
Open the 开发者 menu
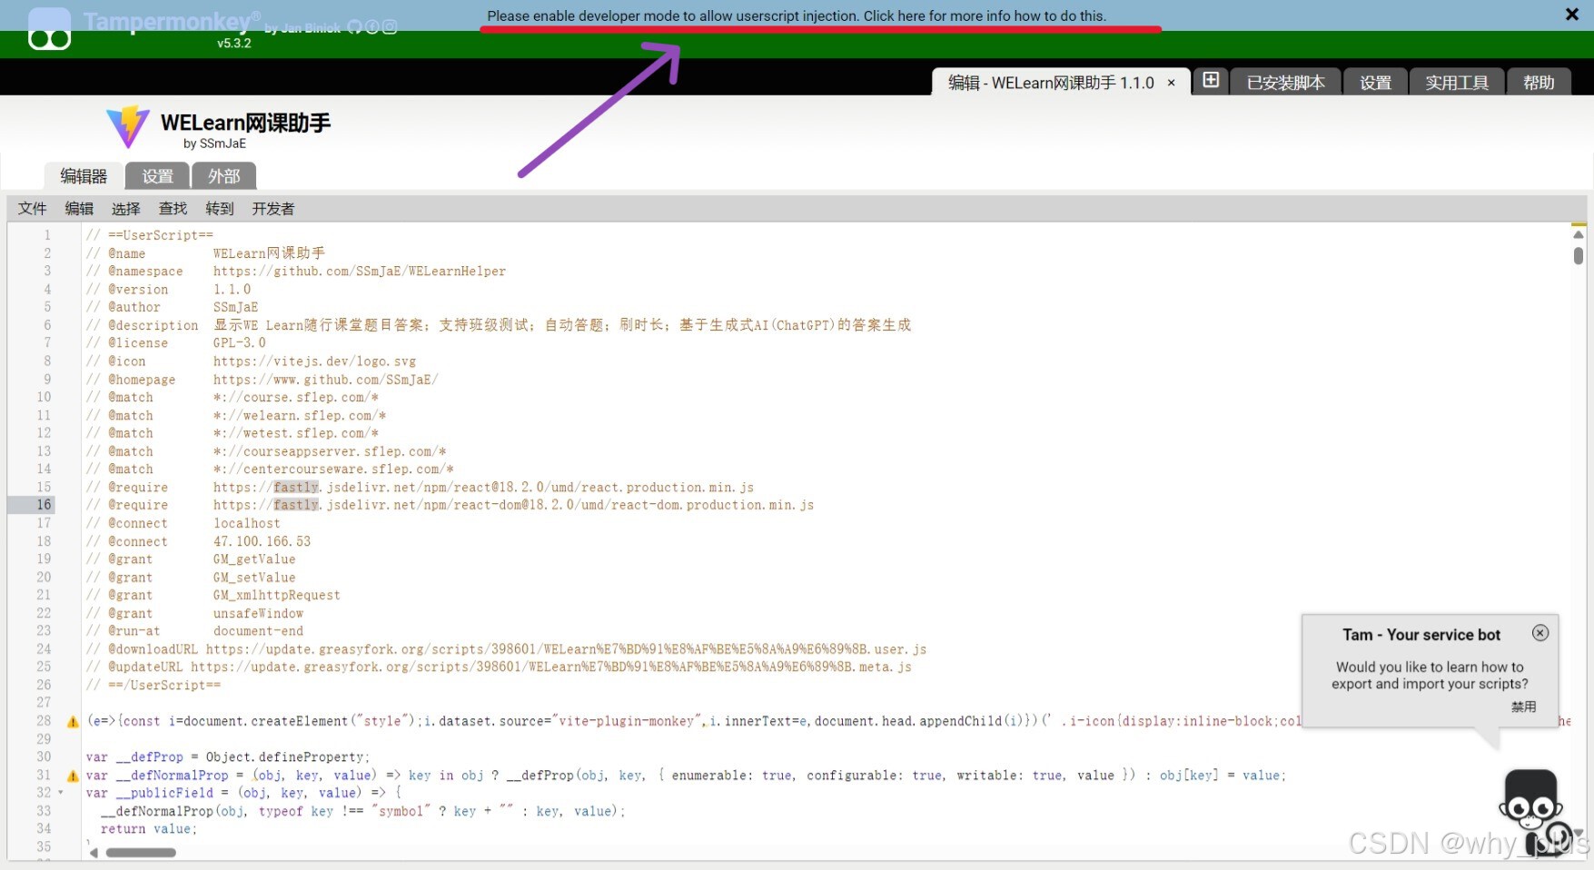tap(273, 209)
